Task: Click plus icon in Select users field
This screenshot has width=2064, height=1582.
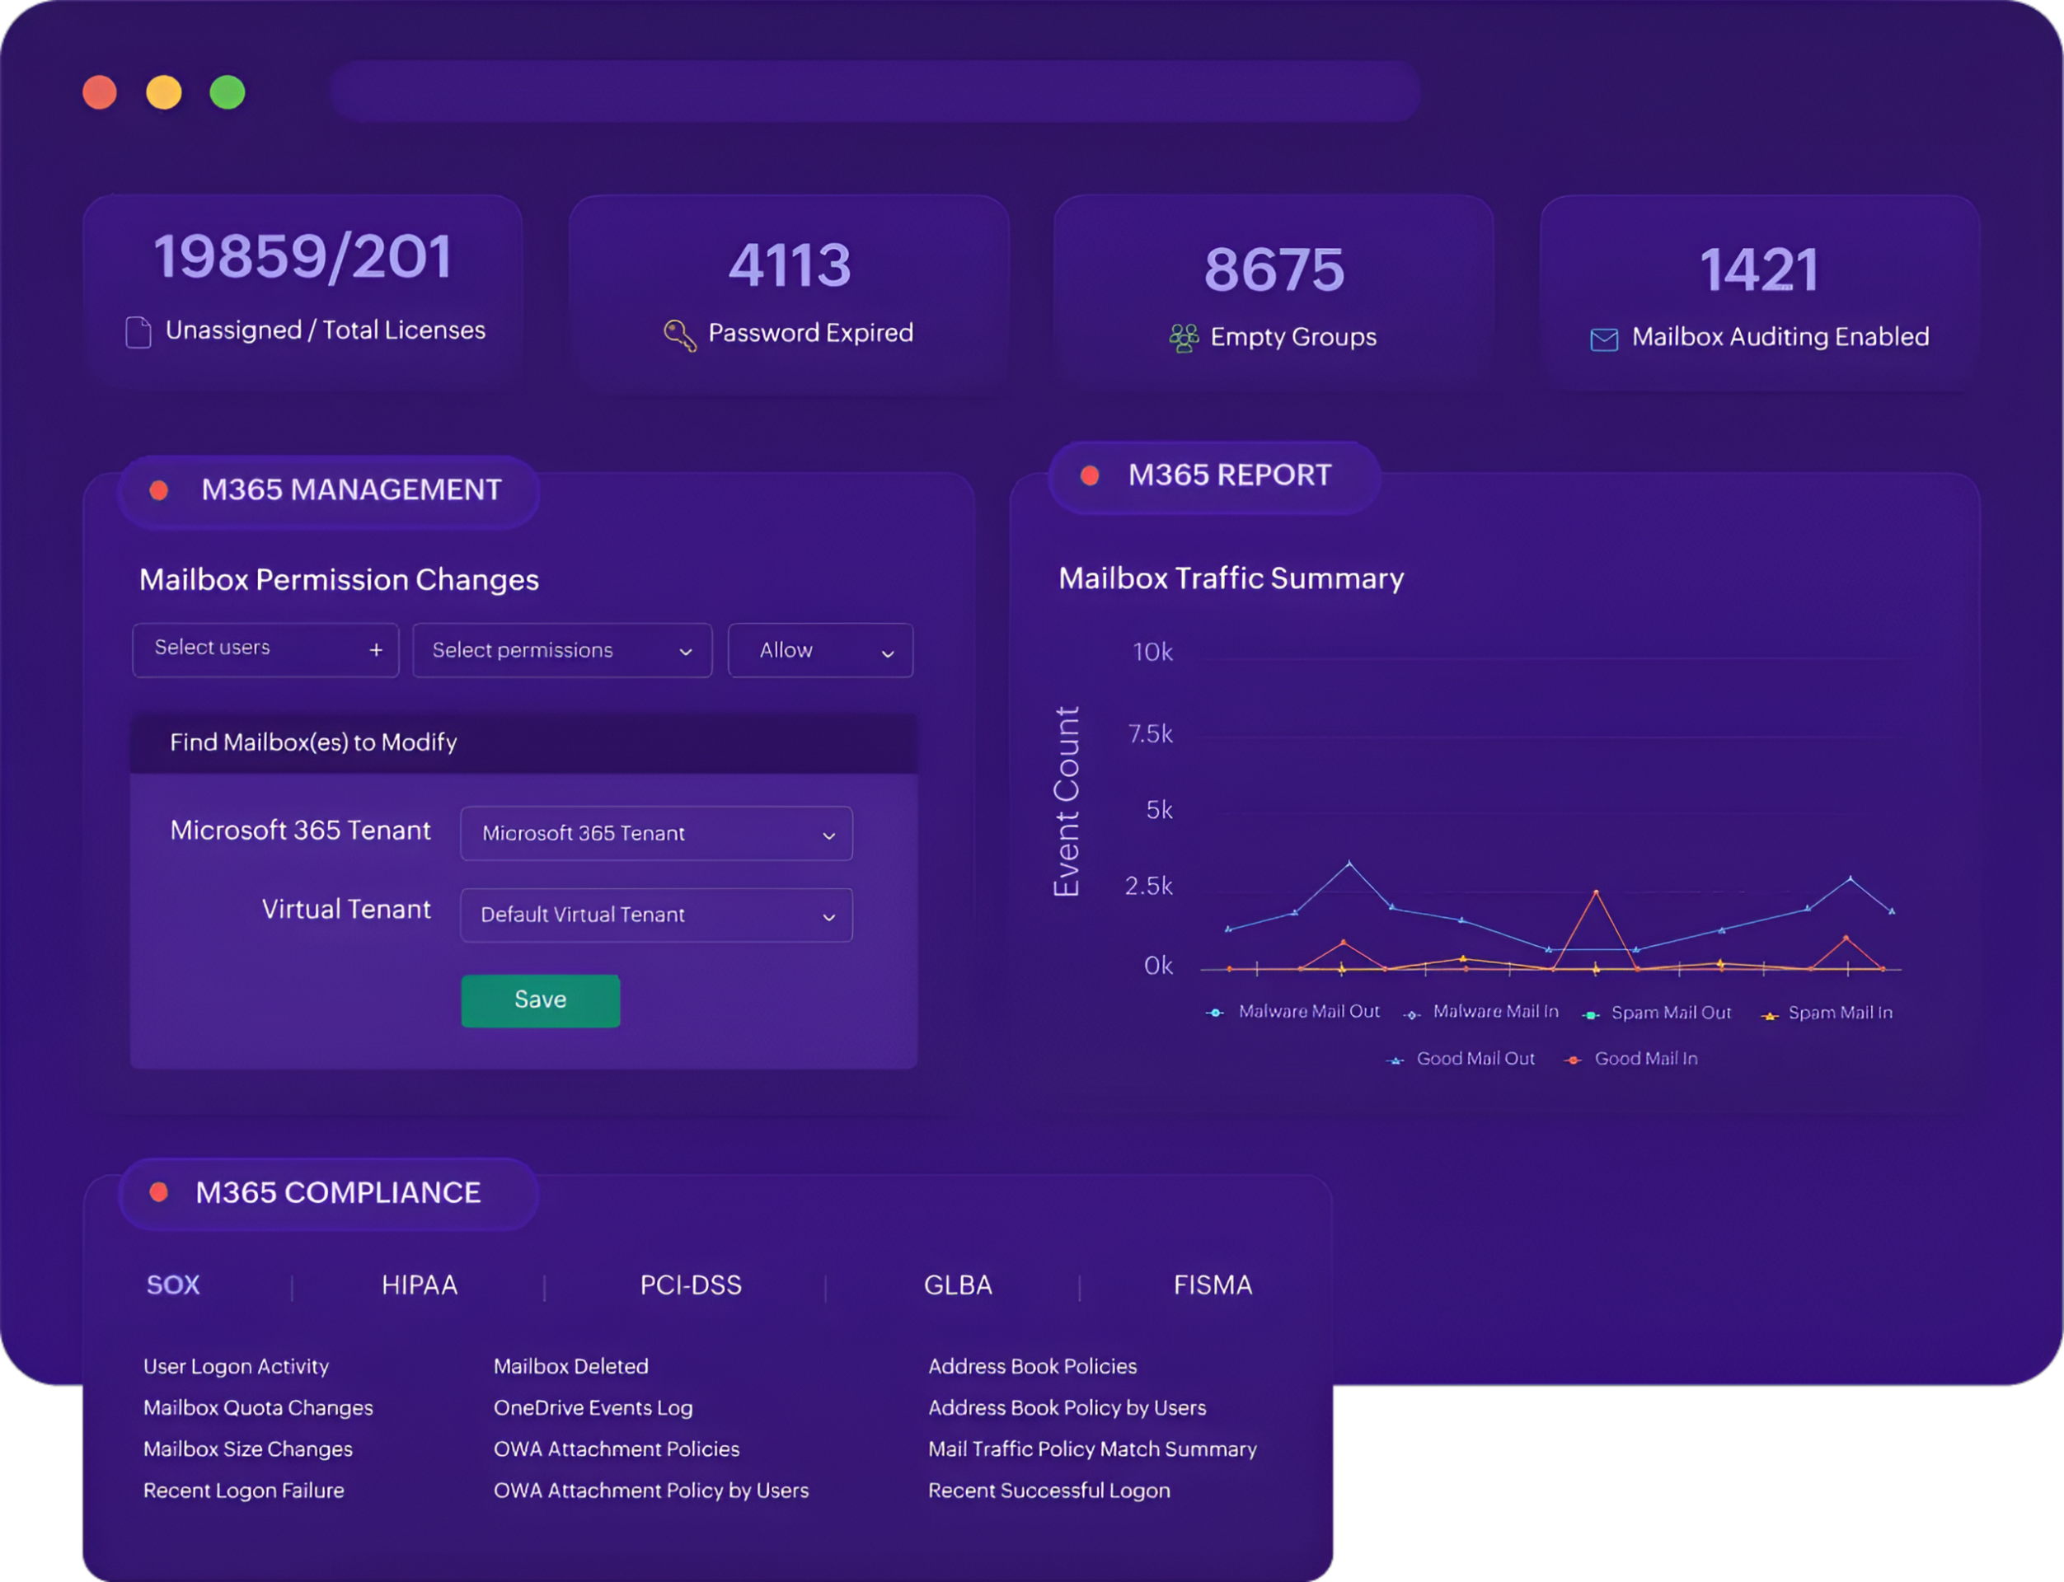Action: [376, 650]
